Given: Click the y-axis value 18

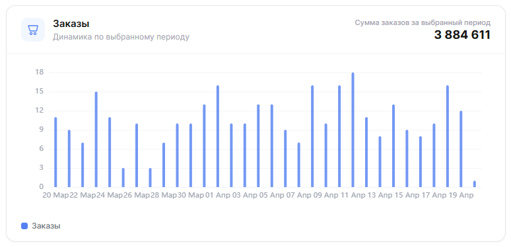Looking at the screenshot, I should tap(40, 72).
